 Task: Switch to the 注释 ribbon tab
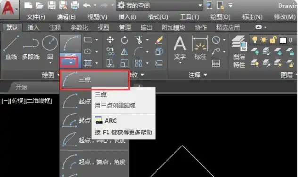[55, 28]
